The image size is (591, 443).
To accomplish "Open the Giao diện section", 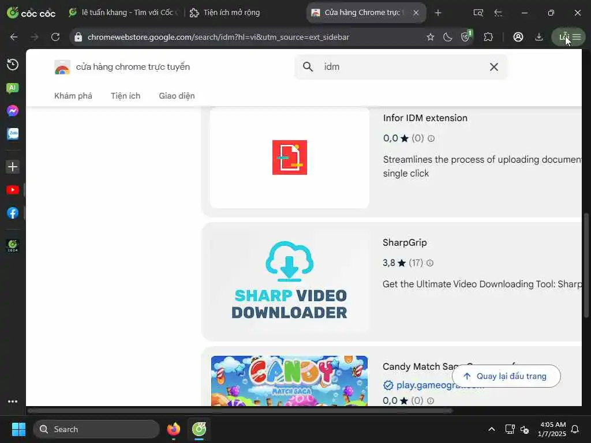I will click(x=177, y=96).
